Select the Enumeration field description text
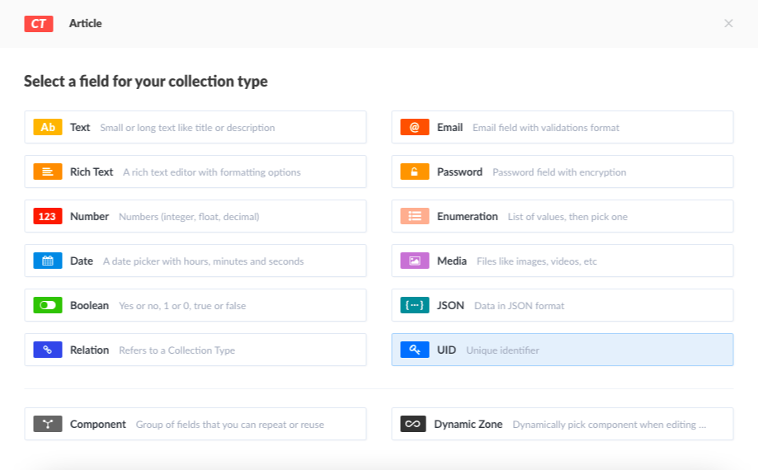 click(567, 217)
